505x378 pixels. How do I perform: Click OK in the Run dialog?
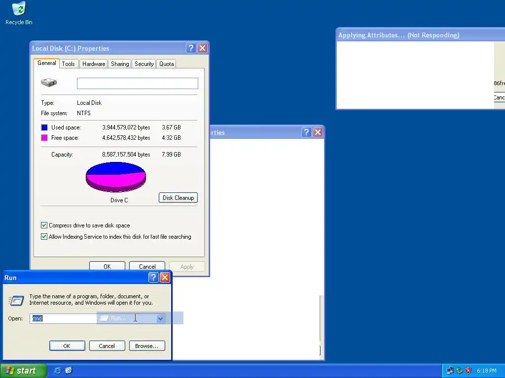[x=67, y=346]
